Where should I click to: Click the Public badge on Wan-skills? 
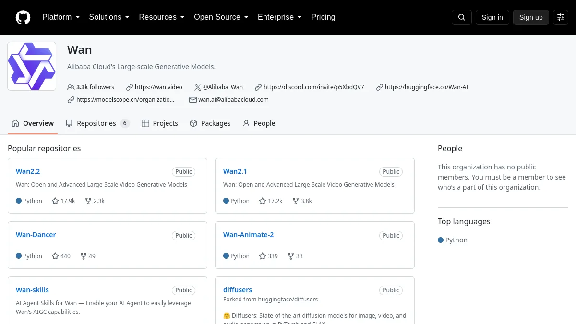(183, 290)
